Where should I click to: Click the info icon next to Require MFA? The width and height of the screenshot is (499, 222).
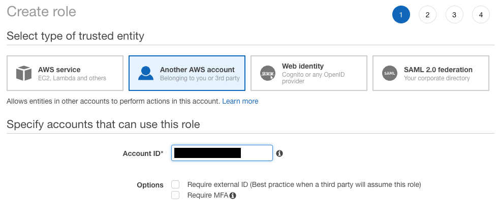click(x=233, y=195)
